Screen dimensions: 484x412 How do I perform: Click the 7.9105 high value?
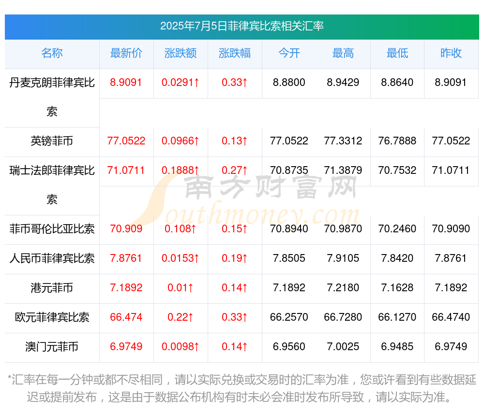tap(343, 258)
